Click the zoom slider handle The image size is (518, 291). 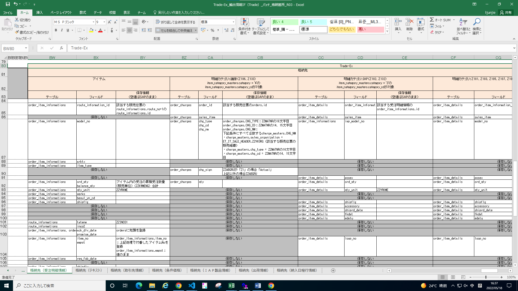486,277
